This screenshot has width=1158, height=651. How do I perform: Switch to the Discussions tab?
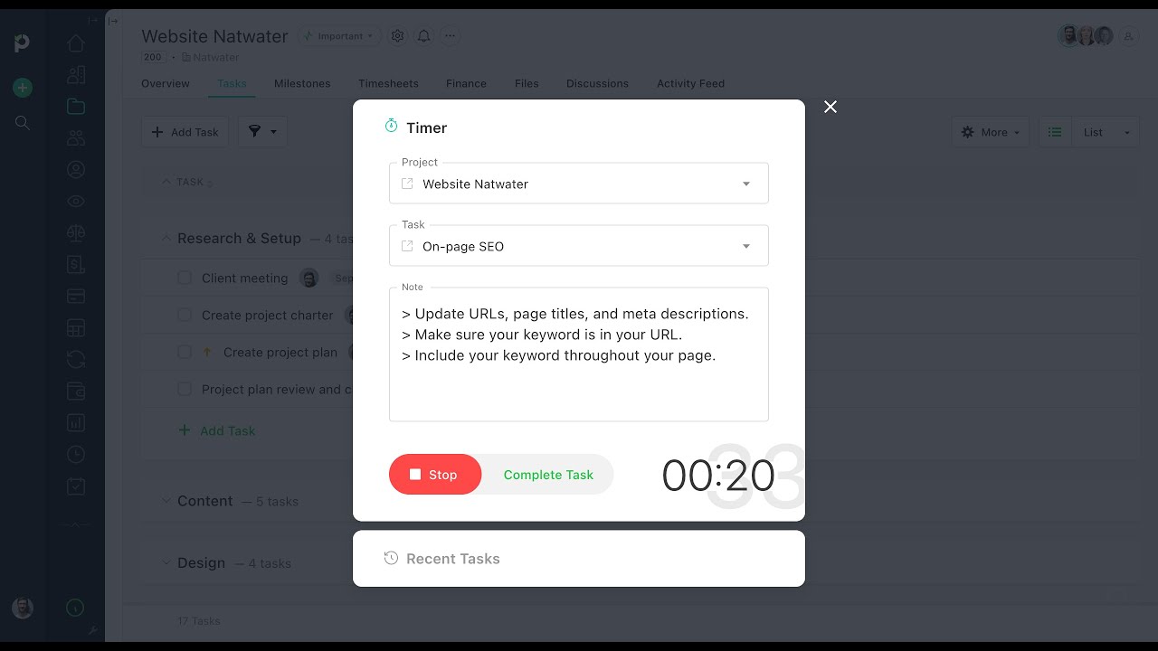(x=597, y=83)
